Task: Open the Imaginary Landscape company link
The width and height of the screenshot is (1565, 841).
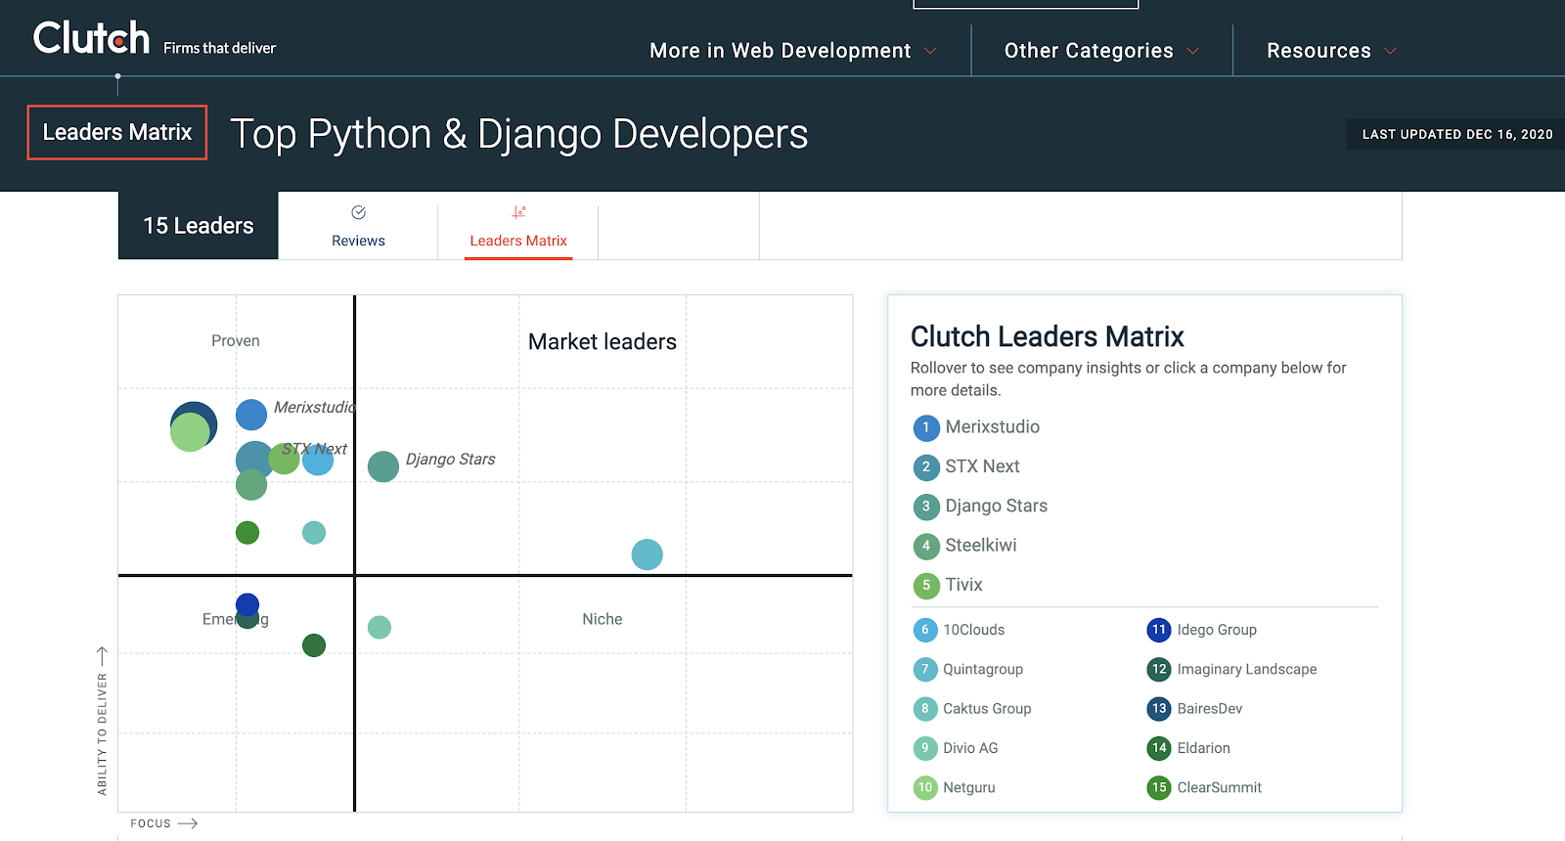Action: click(x=1246, y=669)
